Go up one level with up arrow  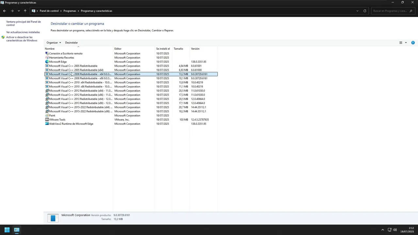click(25, 11)
